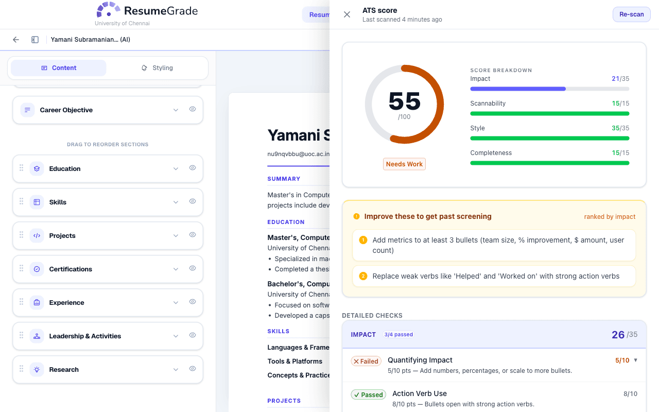Hide the Career Objective section

coord(193,109)
